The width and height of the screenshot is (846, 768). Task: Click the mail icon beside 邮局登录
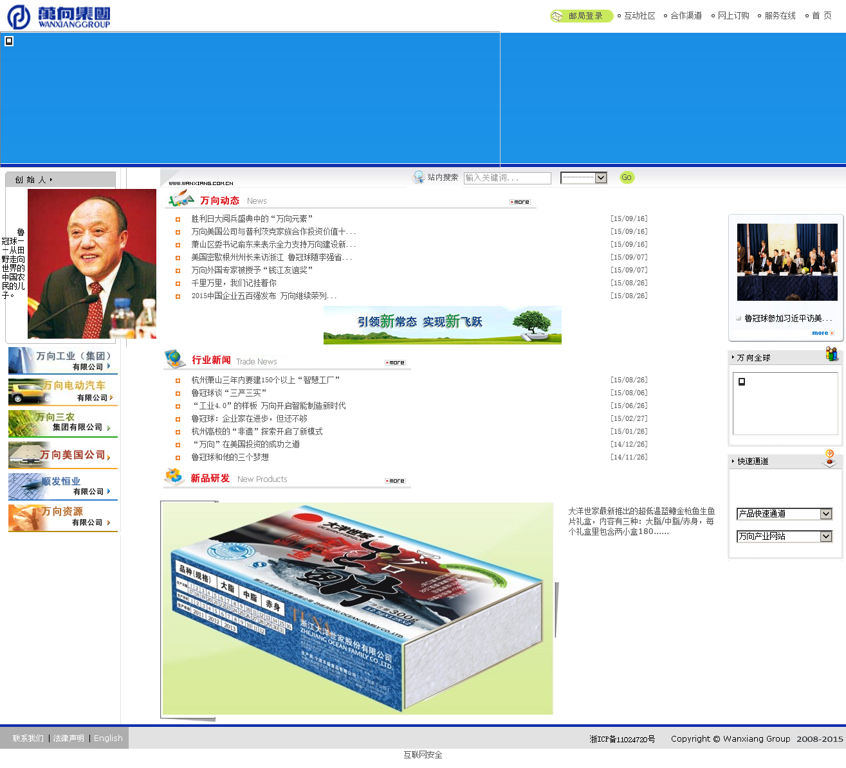(x=557, y=16)
